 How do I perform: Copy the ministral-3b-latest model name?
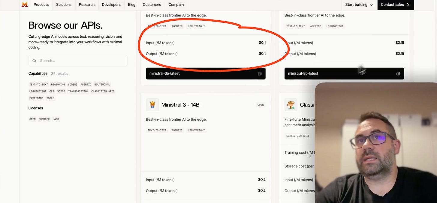pyautogui.click(x=259, y=73)
